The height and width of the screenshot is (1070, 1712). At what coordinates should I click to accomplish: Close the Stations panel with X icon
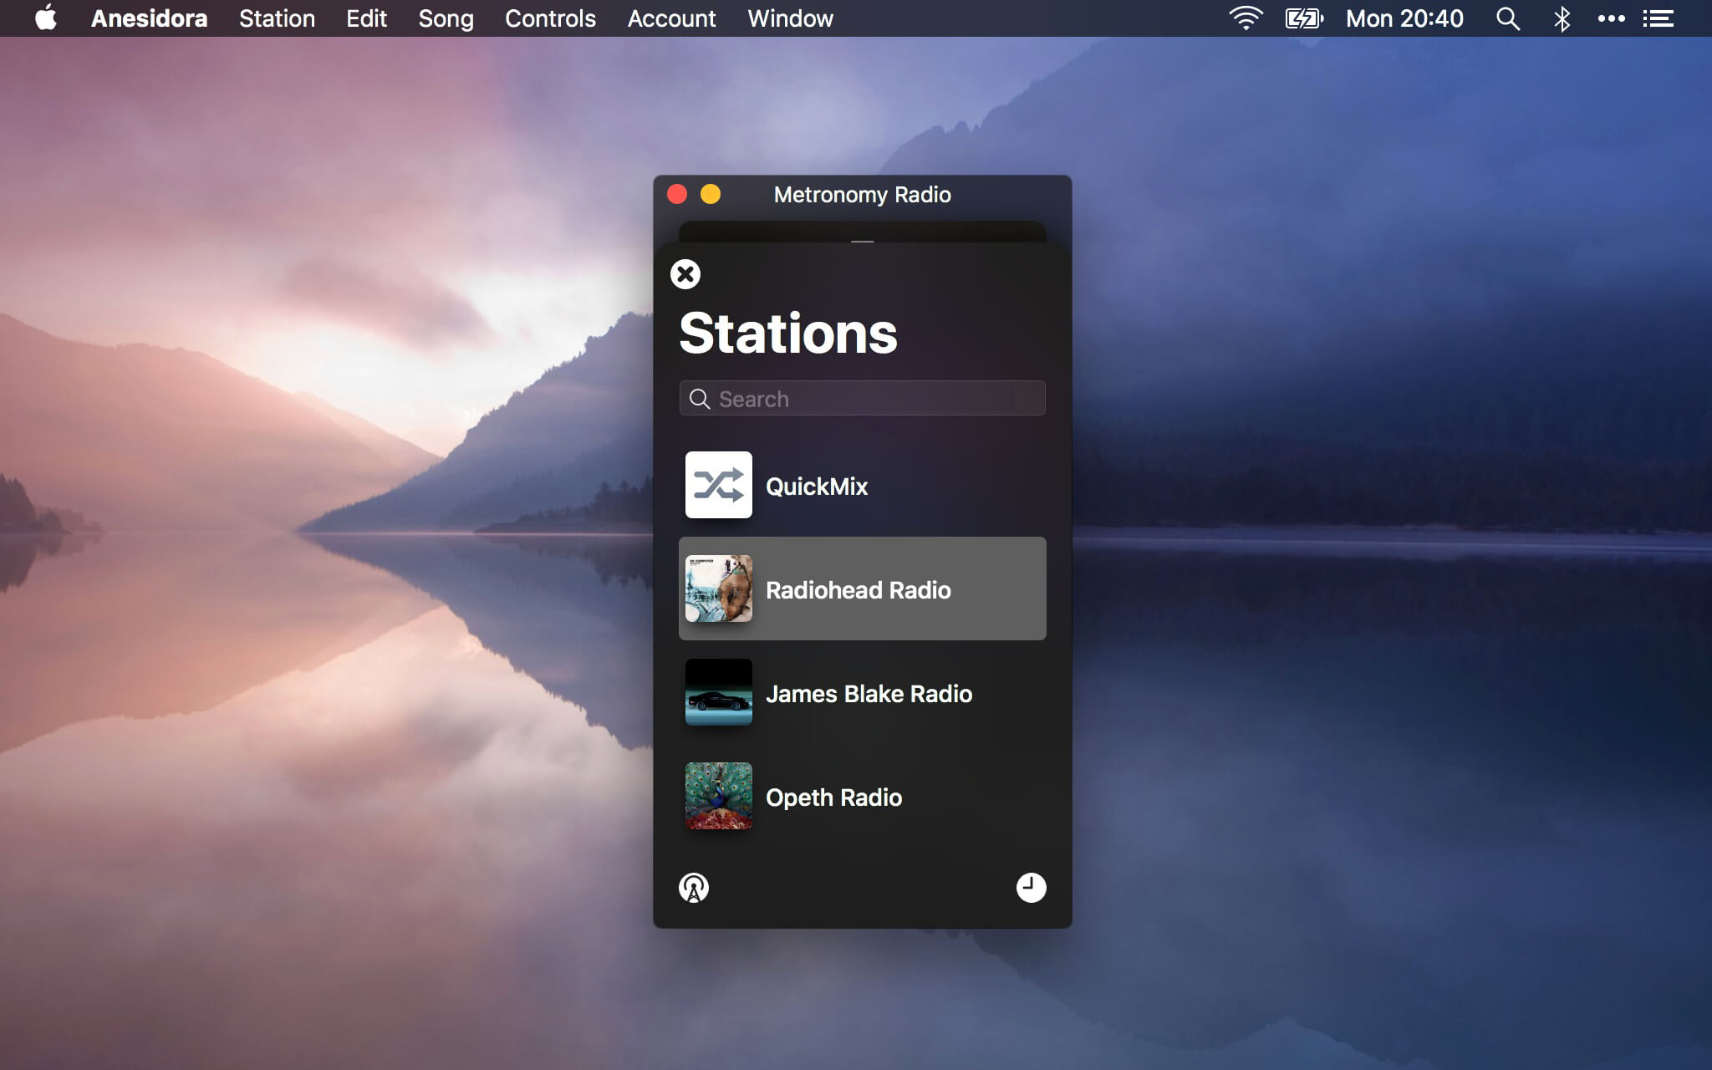(x=685, y=274)
